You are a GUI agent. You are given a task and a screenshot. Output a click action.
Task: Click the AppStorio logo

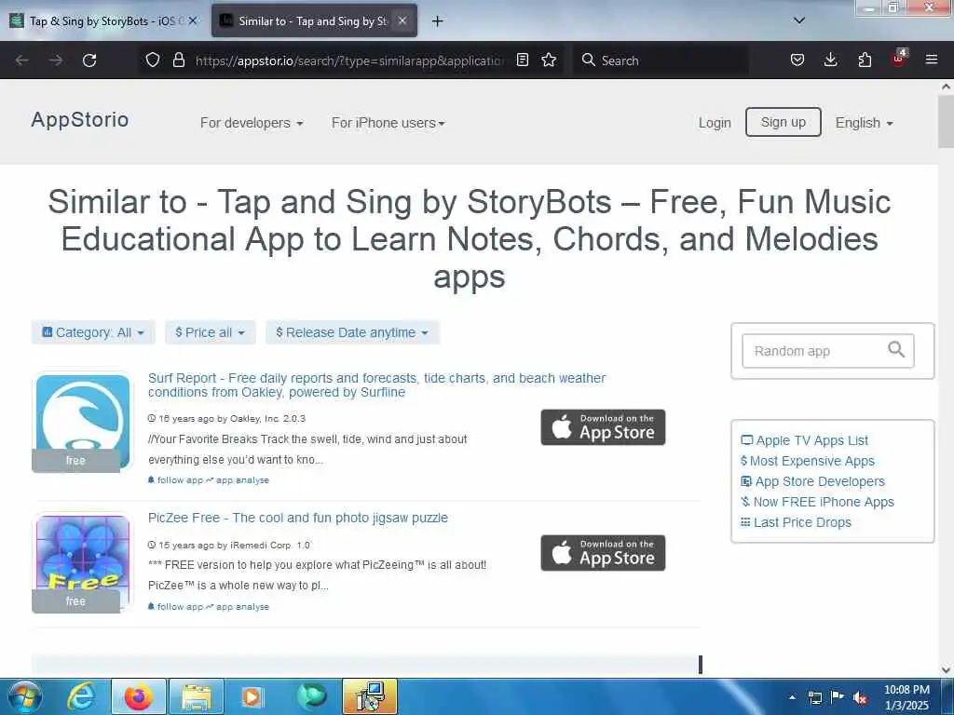pos(80,120)
